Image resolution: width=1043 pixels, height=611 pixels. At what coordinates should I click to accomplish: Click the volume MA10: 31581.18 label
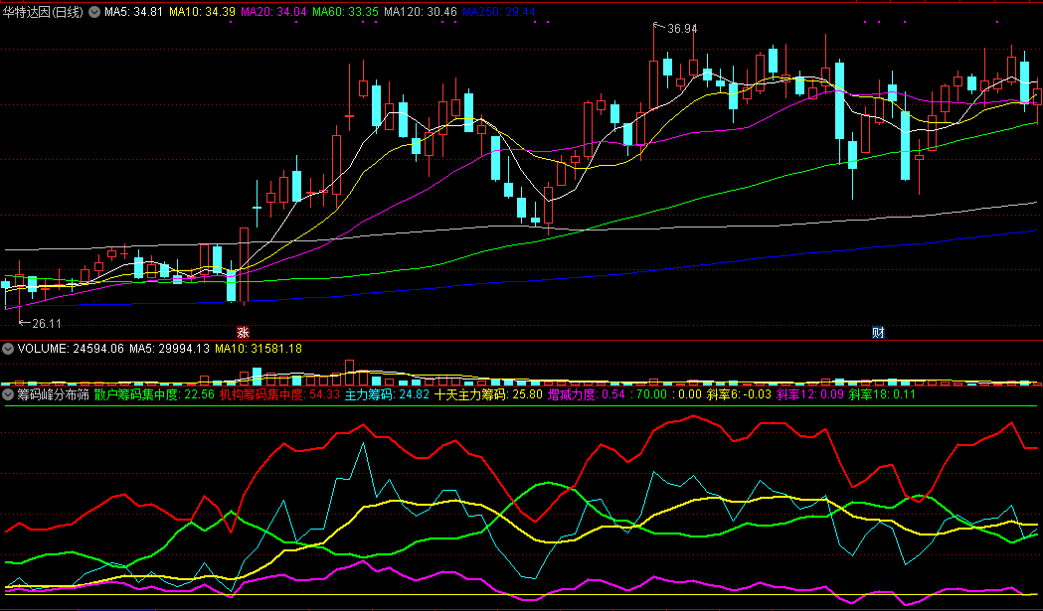tap(259, 349)
